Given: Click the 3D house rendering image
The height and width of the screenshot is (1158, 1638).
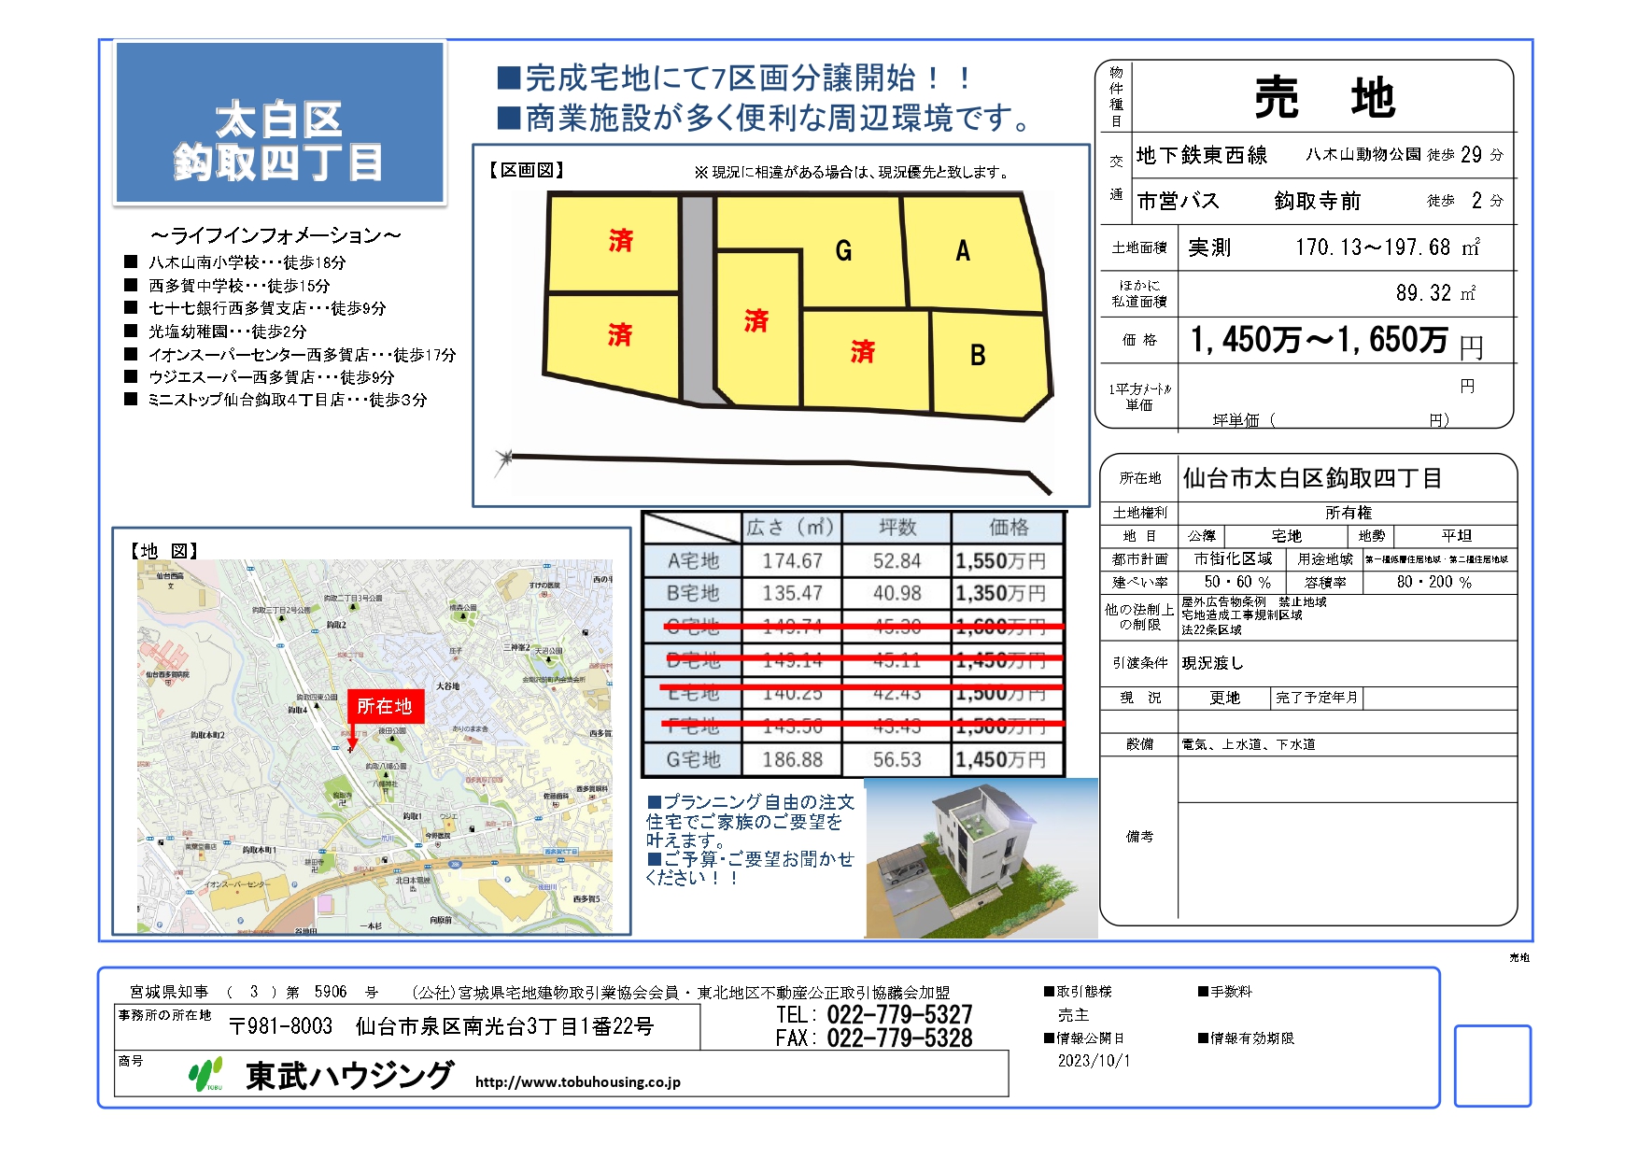Looking at the screenshot, I should [981, 857].
